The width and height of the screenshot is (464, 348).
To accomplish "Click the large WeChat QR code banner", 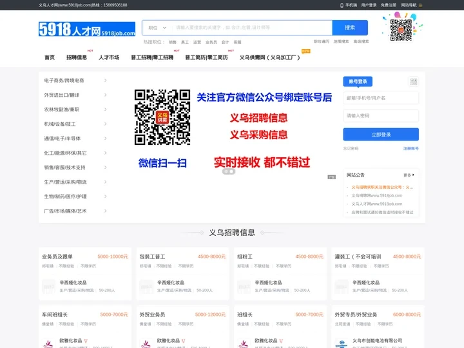I will tap(162, 117).
